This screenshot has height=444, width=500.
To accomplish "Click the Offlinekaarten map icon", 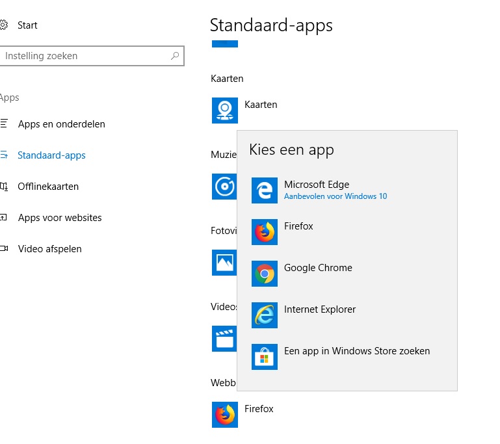I will (x=4, y=186).
